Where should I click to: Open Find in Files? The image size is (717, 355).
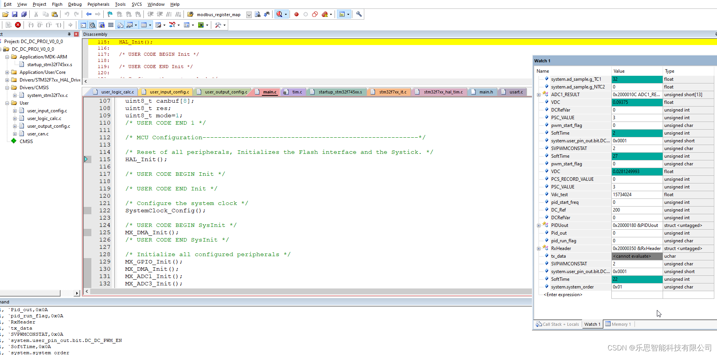[190, 14]
